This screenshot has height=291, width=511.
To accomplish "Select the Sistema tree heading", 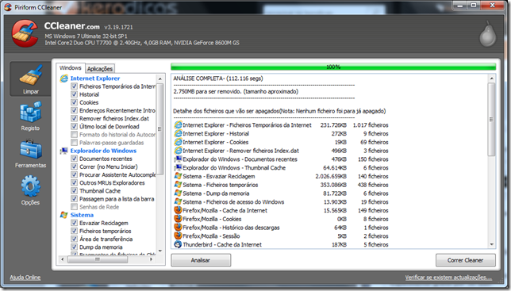I will (x=82, y=215).
